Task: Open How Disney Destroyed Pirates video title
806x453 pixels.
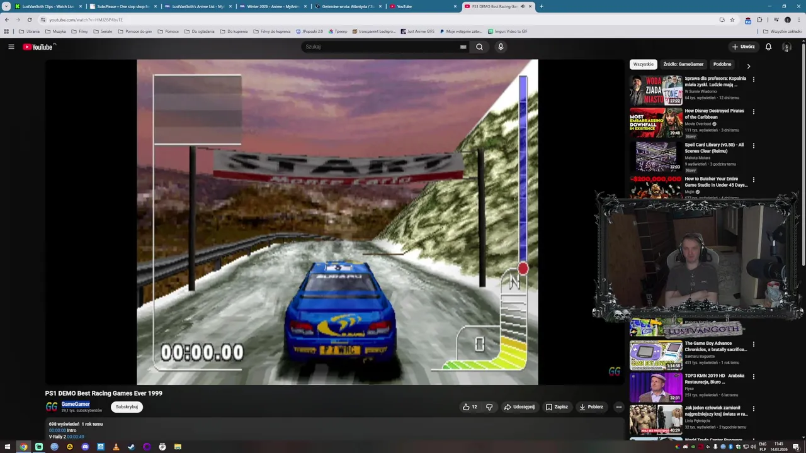Action: (x=714, y=114)
